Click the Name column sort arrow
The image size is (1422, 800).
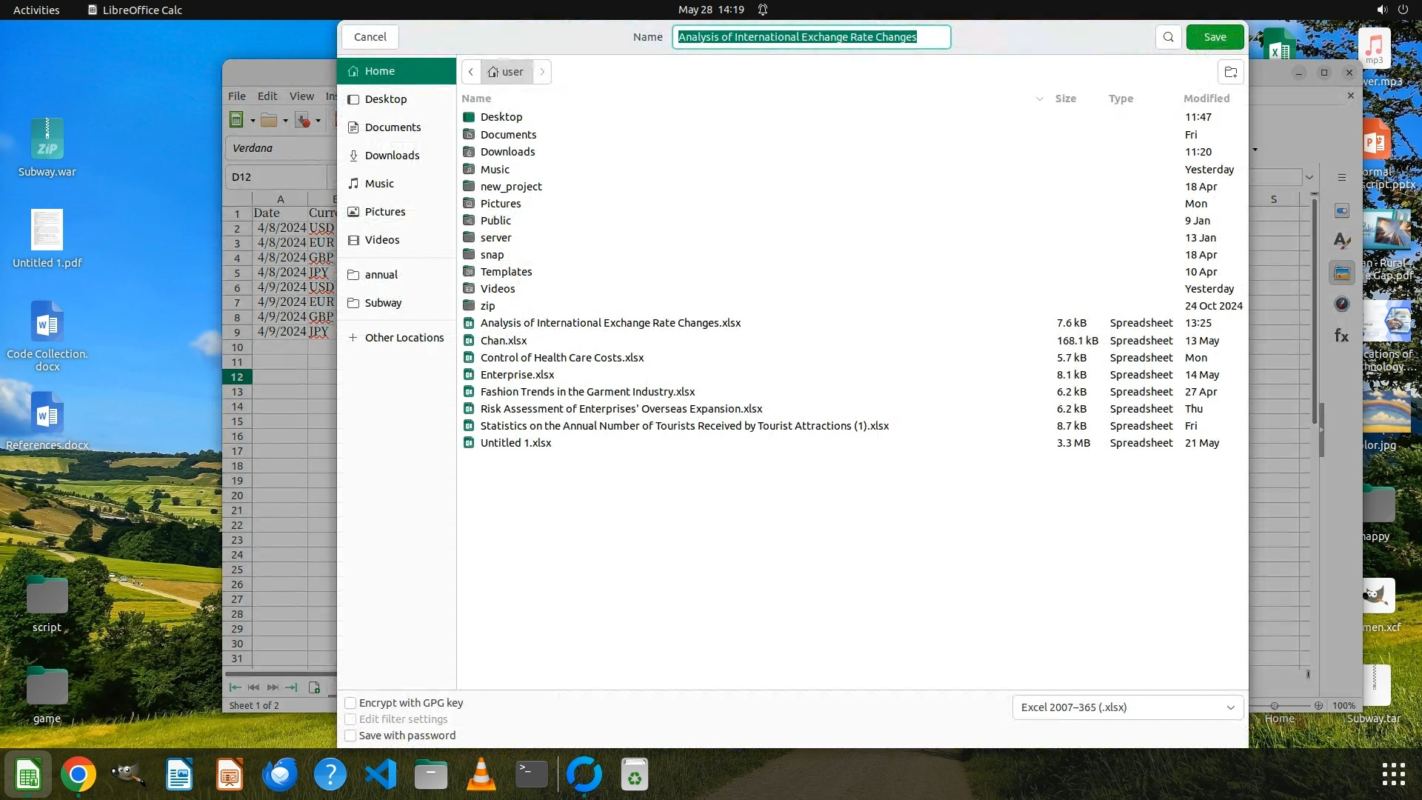(1039, 99)
